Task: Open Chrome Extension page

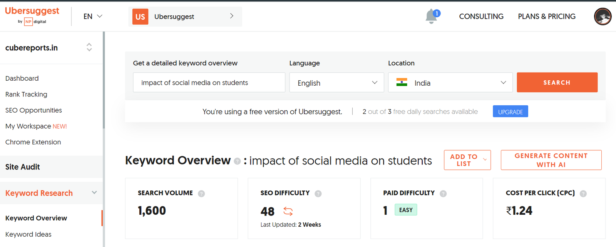Action: coord(33,142)
